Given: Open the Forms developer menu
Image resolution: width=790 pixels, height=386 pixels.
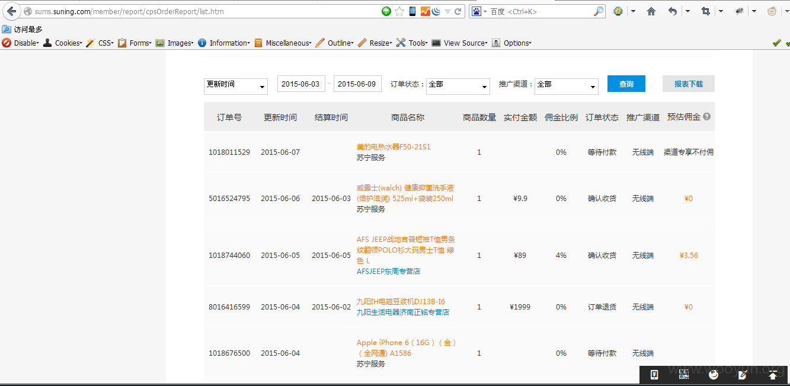Looking at the screenshot, I should pos(135,43).
